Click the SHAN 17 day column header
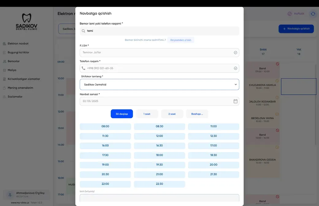 (x=263, y=51)
